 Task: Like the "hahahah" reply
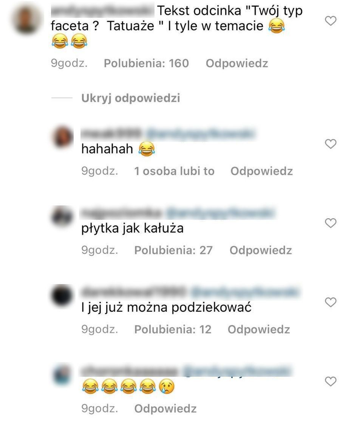(330, 144)
